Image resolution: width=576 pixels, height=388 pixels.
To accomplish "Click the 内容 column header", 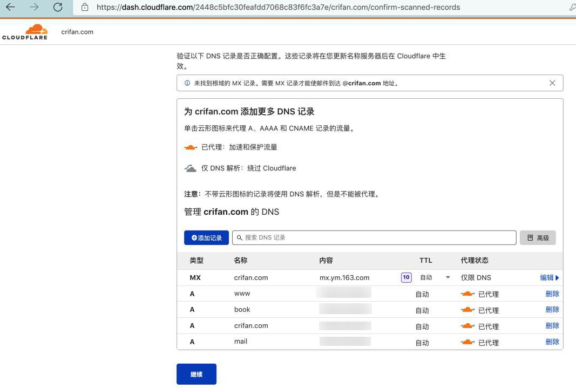I will click(x=326, y=260).
